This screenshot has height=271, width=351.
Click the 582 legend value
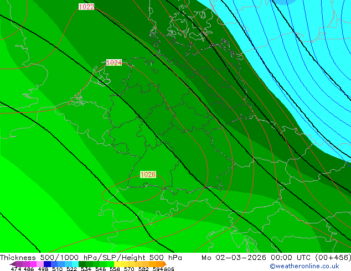click(x=143, y=269)
